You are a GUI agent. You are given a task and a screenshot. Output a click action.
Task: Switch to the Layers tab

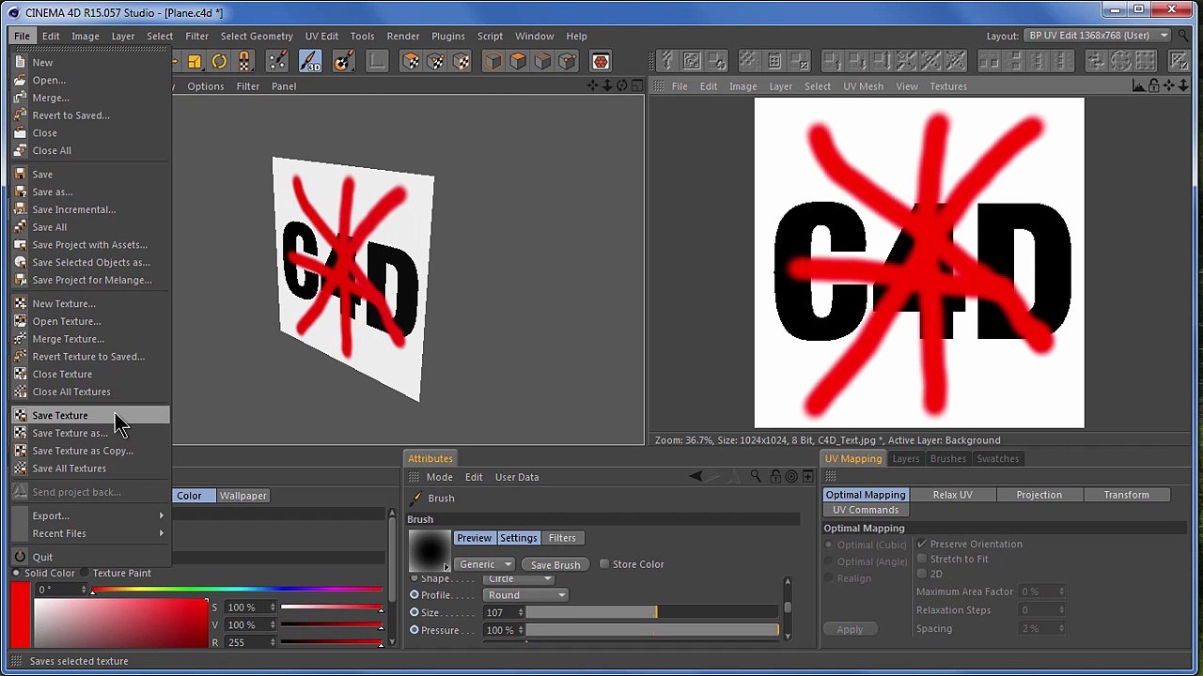pos(906,459)
